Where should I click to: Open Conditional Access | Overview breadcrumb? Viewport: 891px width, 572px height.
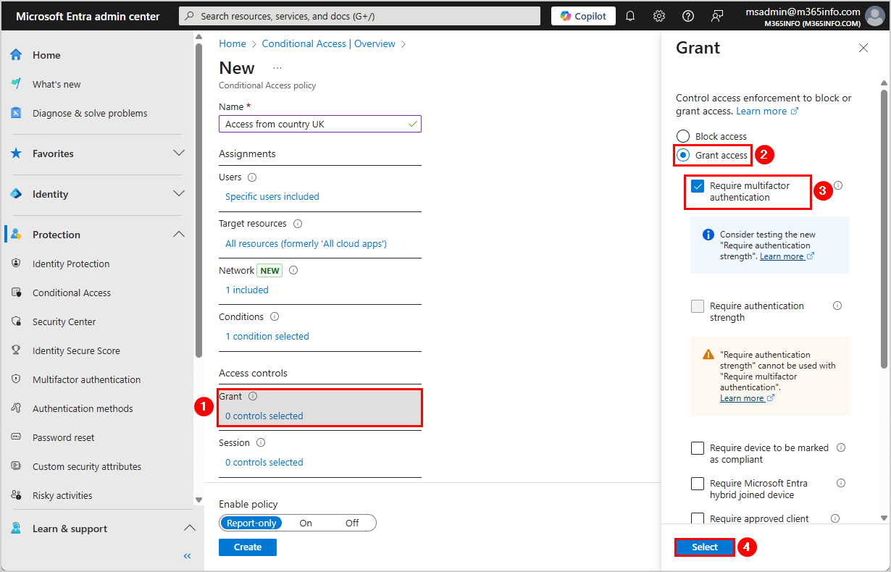(x=329, y=43)
